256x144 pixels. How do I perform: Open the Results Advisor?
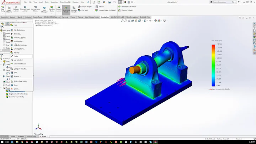59,9
